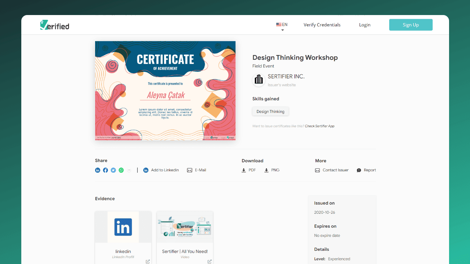The height and width of the screenshot is (264, 470).
Task: Open the Check Sertifier App link
Action: pos(319,126)
